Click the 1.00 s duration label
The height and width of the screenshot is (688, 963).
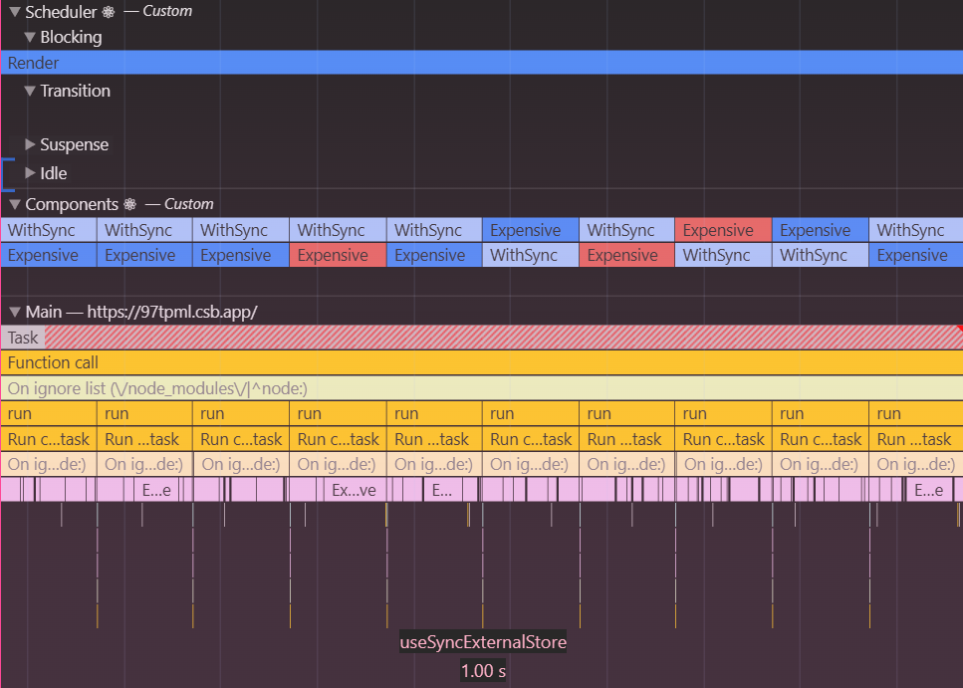[x=483, y=671]
